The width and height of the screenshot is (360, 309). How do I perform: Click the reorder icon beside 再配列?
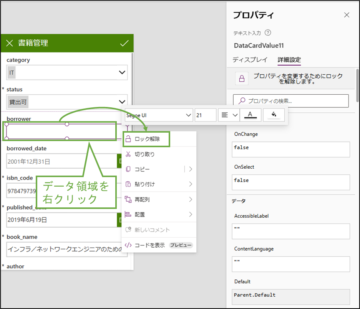[x=128, y=199]
